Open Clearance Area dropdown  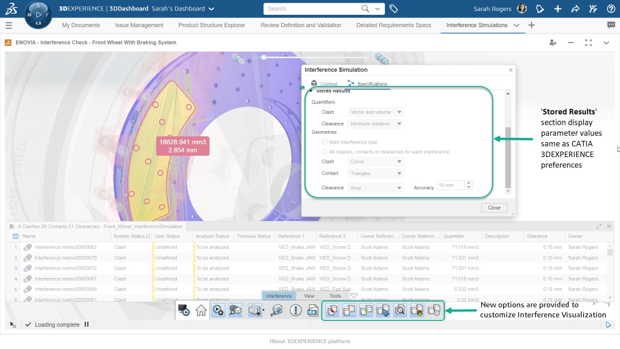(375, 188)
